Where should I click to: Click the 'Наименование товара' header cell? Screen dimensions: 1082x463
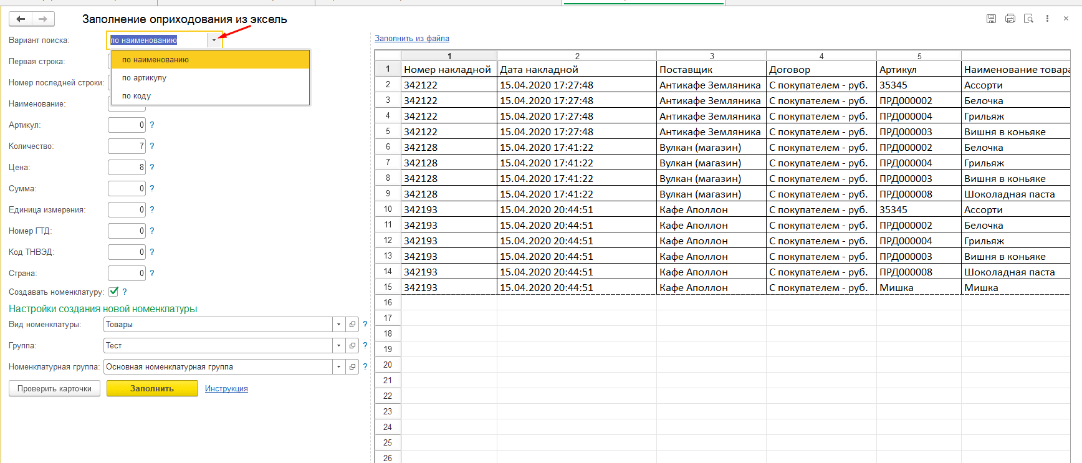click(1016, 69)
